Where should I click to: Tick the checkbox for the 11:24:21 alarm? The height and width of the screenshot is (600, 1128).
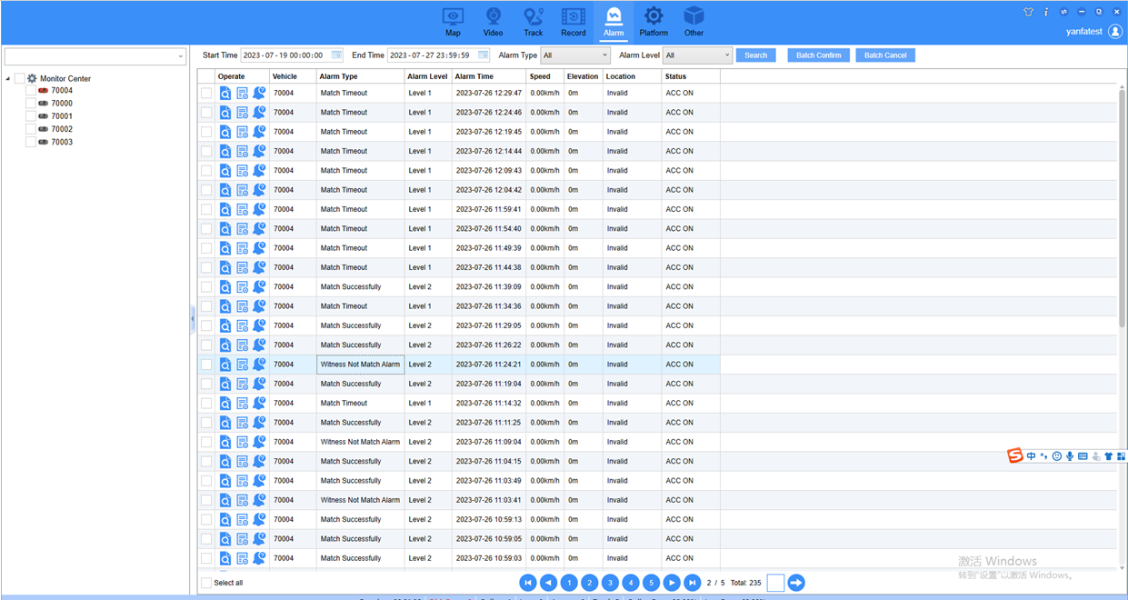pos(206,365)
